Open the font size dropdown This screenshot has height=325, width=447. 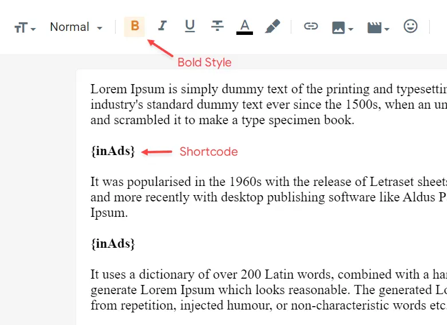click(25, 27)
